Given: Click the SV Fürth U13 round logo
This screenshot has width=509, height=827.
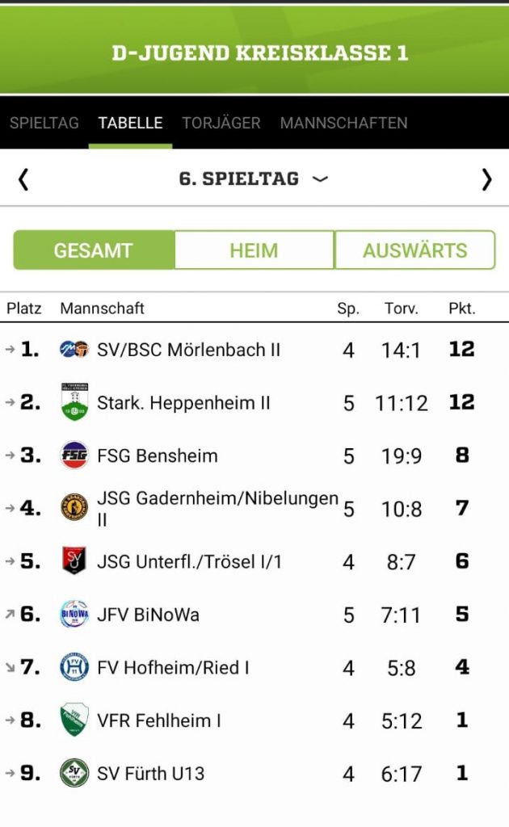Looking at the screenshot, I should 74,773.
